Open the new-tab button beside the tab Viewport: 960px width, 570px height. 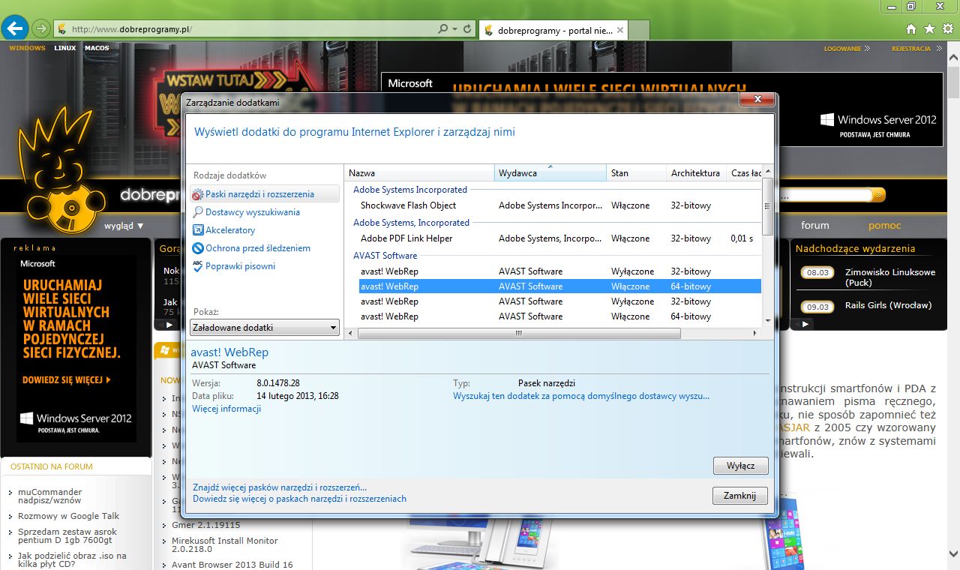point(639,31)
